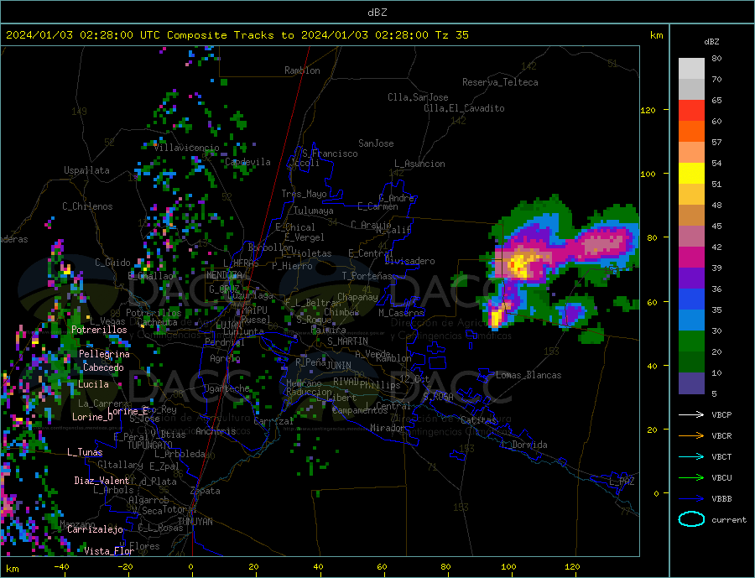This screenshot has width=755, height=578.
Task: Click the Cabecedo pink label
Action: click(x=103, y=367)
